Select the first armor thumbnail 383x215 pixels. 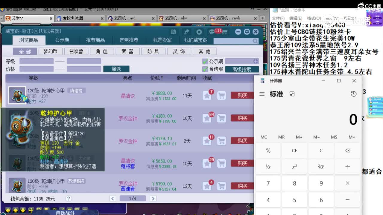17,95
